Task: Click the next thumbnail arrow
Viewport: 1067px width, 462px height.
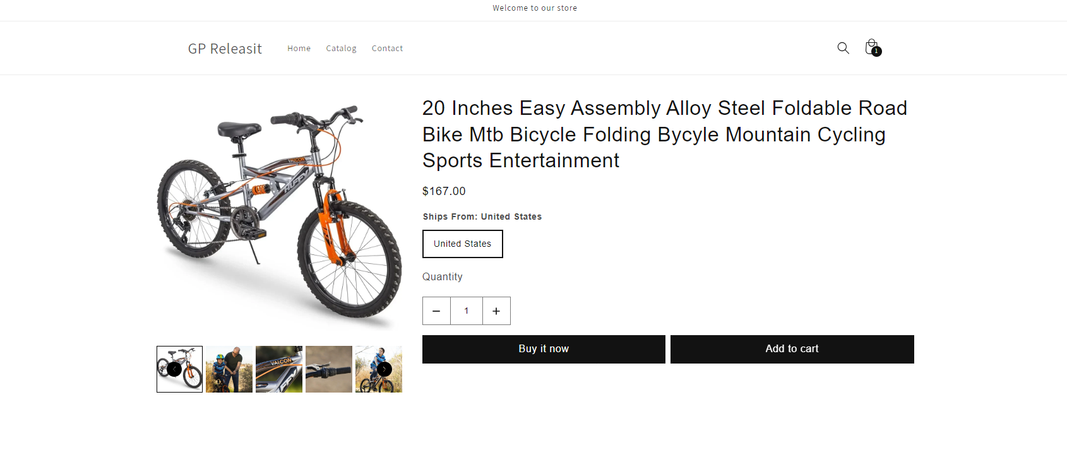Action: click(x=384, y=369)
